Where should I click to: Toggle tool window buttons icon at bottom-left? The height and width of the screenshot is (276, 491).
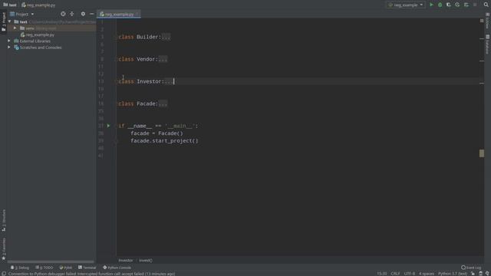tap(3, 274)
